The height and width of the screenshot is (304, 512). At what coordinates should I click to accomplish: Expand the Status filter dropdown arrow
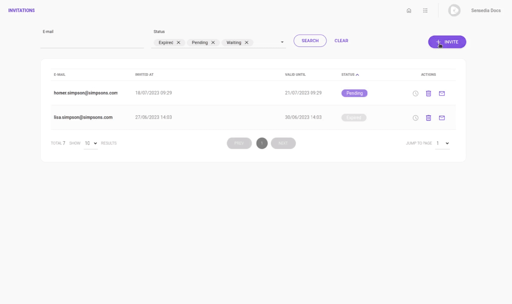pos(282,42)
